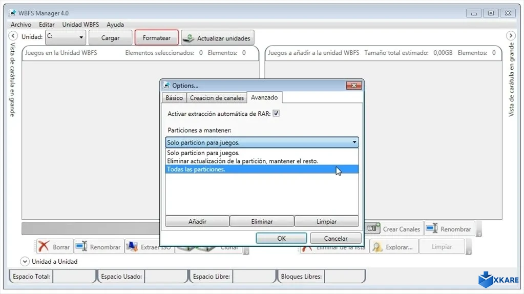Open the Ayuda menu
This screenshot has width=524, height=294.
(x=115, y=25)
